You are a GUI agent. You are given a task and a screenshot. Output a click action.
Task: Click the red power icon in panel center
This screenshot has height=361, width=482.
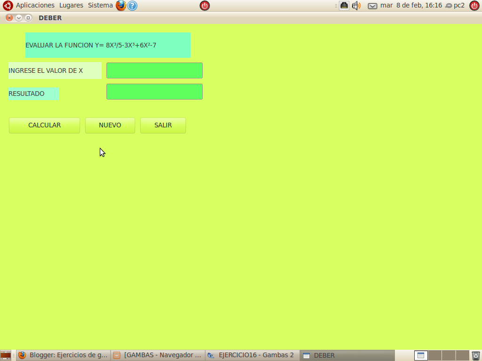205,6
